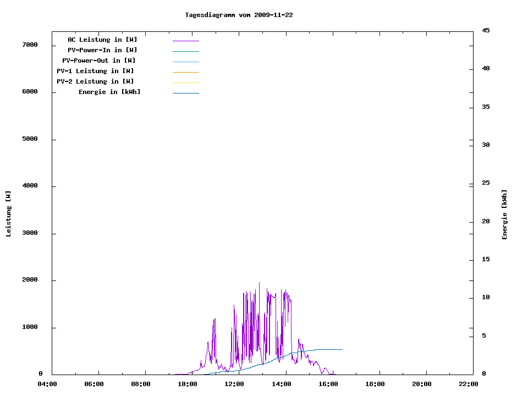This screenshot has height=396, width=528.
Task: Click the 45 label on the energy axis
Action: pos(486,30)
